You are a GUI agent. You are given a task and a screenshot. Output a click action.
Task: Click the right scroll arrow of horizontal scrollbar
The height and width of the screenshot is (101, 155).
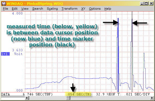click(152, 98)
